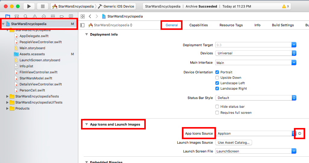Open the debug navigator icon

(53, 16)
